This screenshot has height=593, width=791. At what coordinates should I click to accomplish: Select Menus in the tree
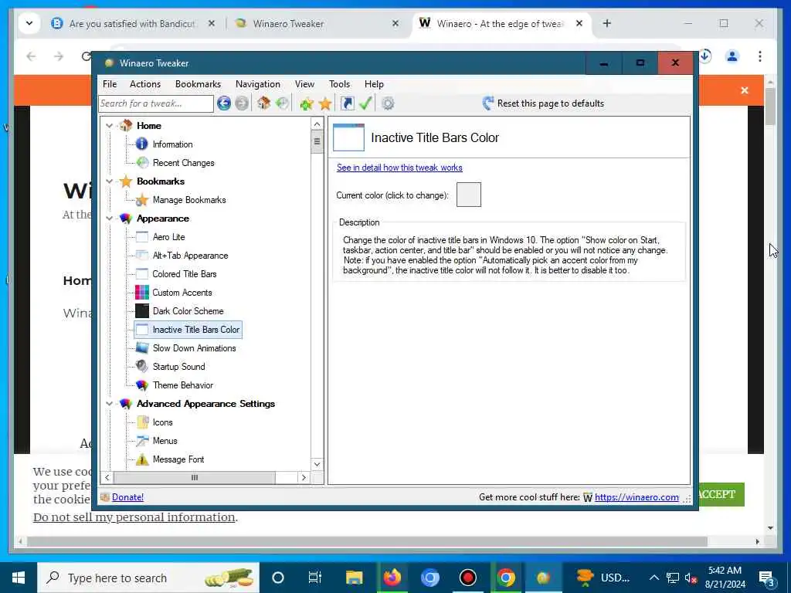(165, 441)
